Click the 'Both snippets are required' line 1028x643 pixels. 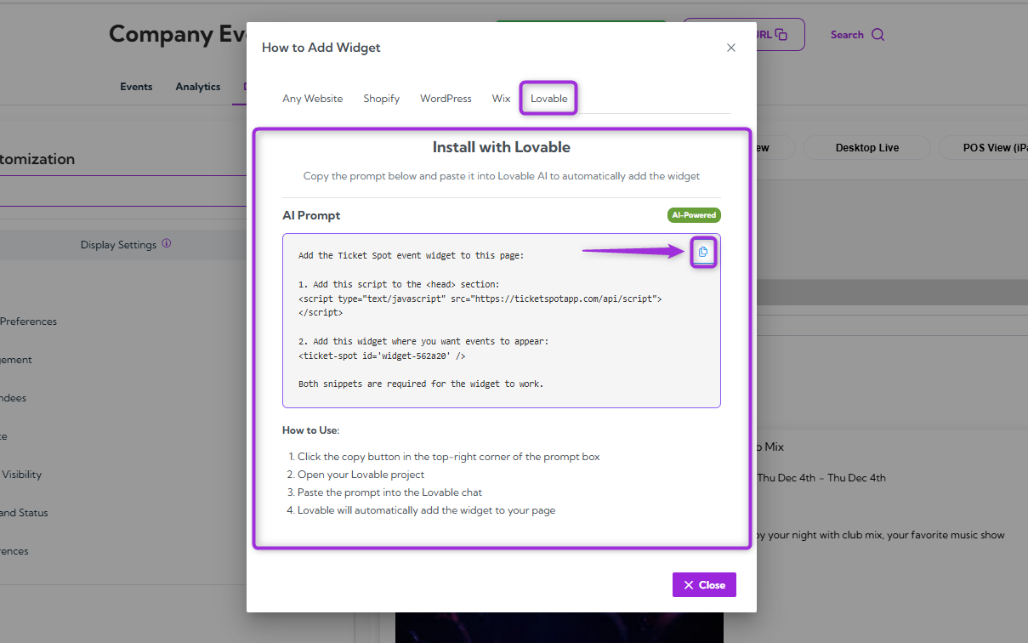[x=421, y=384]
